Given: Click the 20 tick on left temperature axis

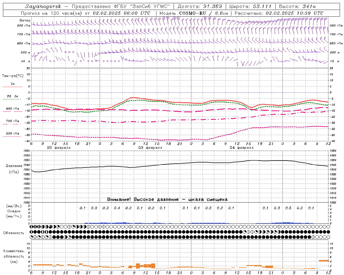Looking at the screenshot, I should tap(28, 68).
